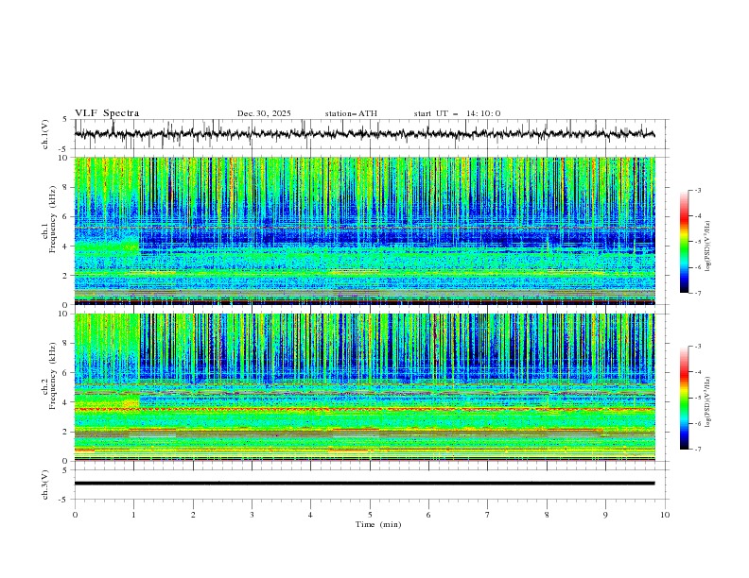Click inside the ch.2 spectrogram panel
Screen dimensions: 749x578
pos(365,387)
